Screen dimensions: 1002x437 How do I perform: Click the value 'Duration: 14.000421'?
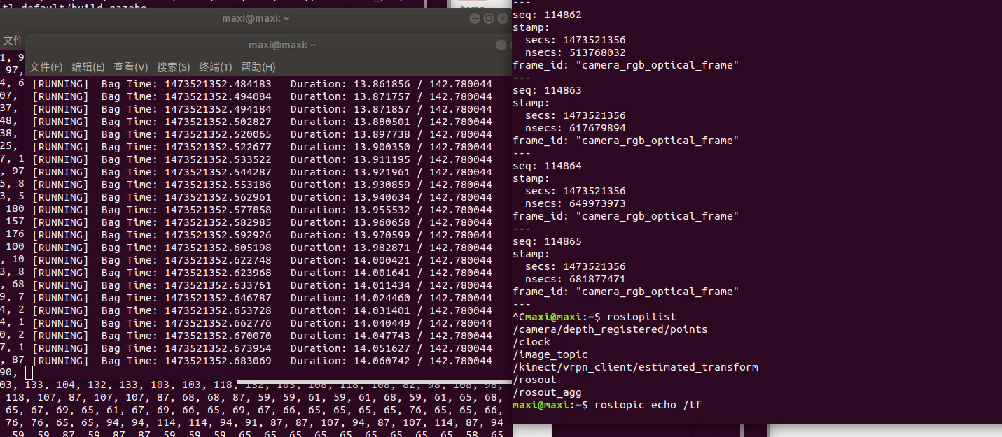(350, 260)
